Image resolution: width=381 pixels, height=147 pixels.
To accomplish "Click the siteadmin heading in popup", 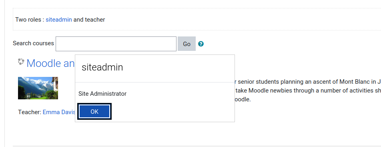I will click(102, 67).
